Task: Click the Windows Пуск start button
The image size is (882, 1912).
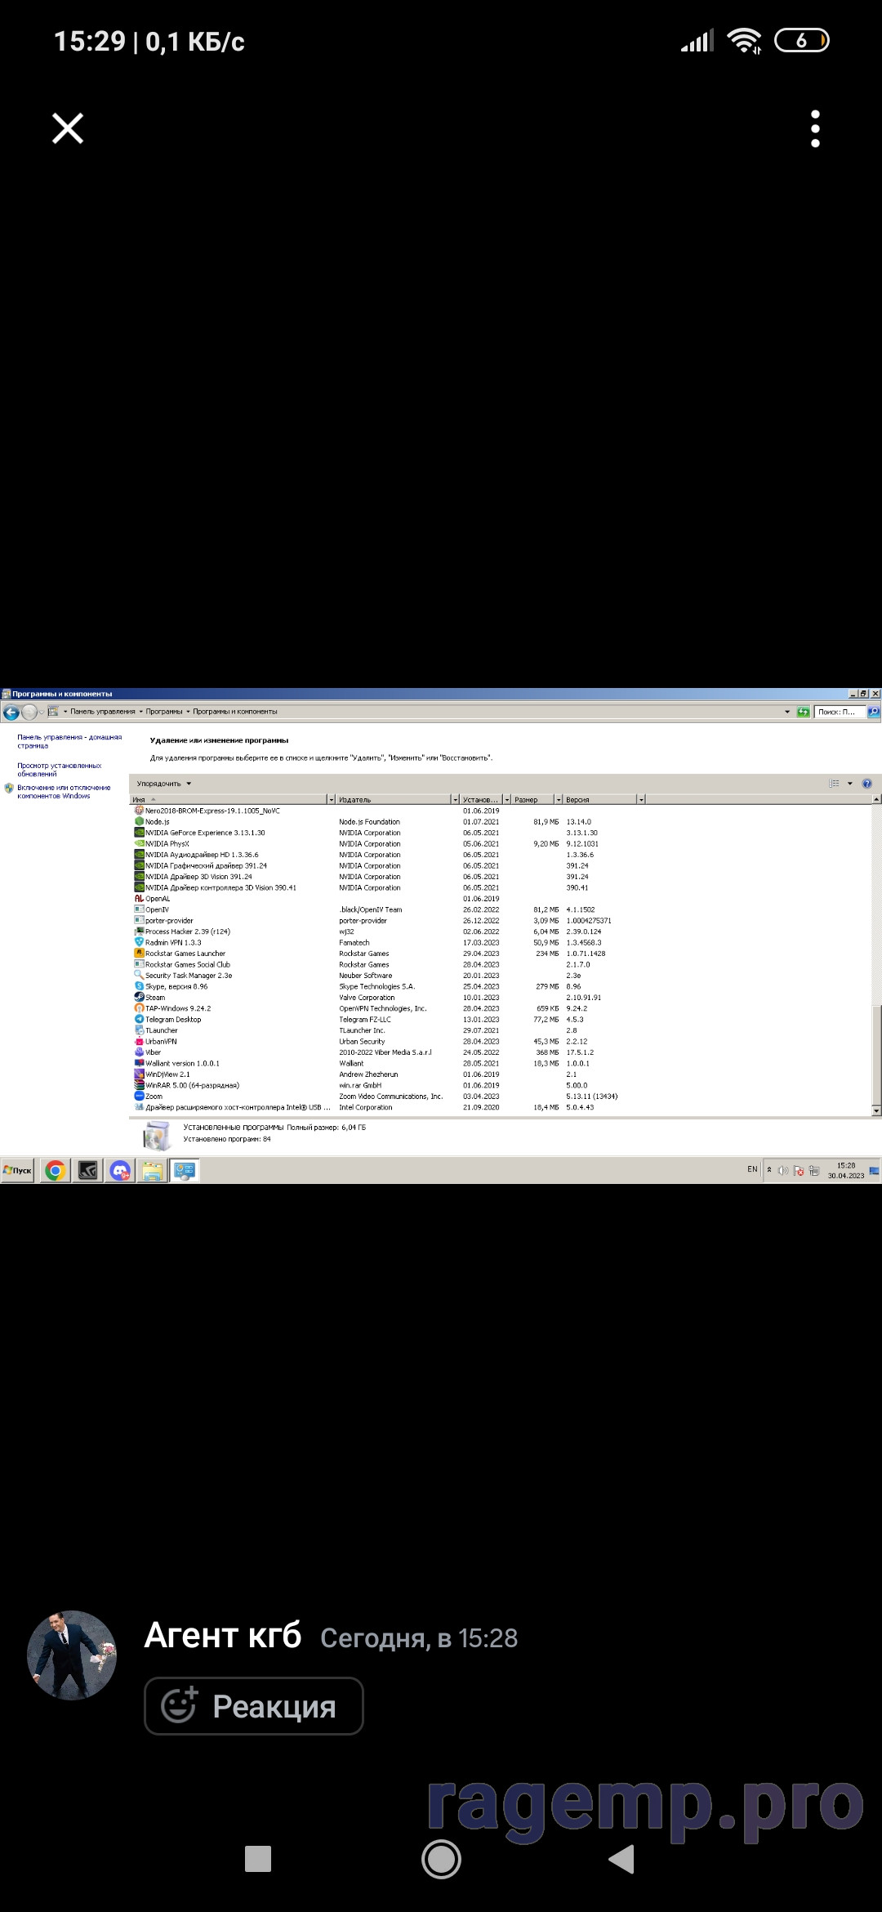Action: click(x=17, y=1170)
